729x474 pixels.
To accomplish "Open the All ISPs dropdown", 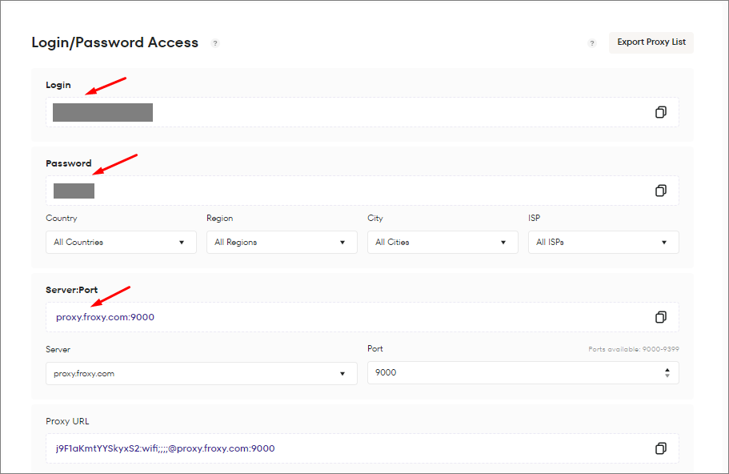I will point(603,242).
